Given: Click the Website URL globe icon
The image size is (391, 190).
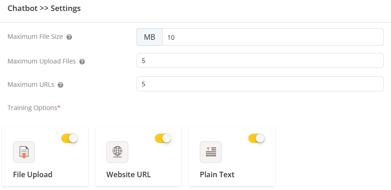Looking at the screenshot, I should pos(117,152).
